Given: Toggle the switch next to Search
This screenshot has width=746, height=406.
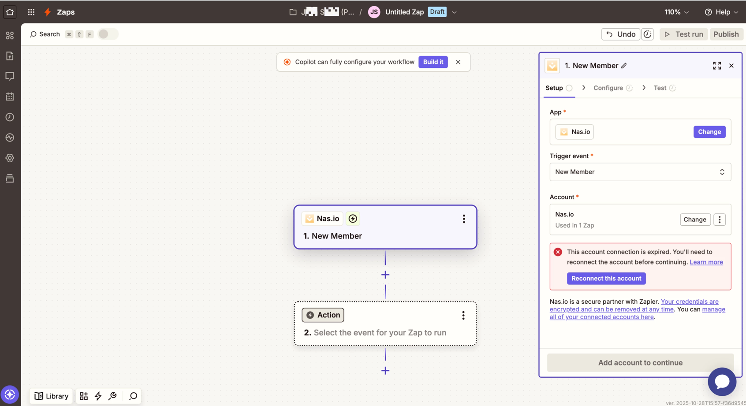Looking at the screenshot, I should pyautogui.click(x=108, y=34).
